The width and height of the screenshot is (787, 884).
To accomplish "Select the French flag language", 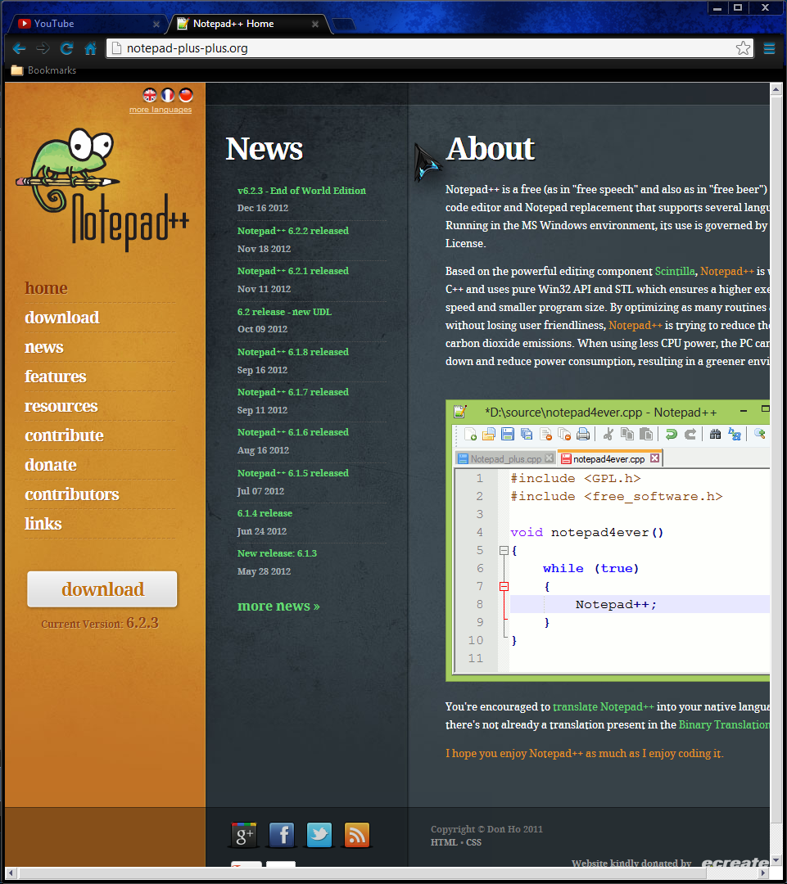I will (x=168, y=95).
